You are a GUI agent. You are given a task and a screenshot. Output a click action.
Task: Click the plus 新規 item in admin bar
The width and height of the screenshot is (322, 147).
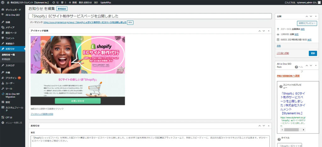click(x=73, y=3)
